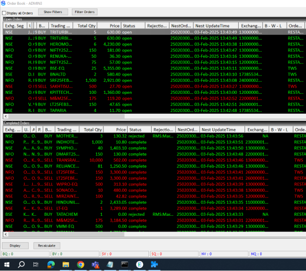The height and width of the screenshot is (271, 306).
Task: Click BV : 0 status field
Action: (75, 254)
